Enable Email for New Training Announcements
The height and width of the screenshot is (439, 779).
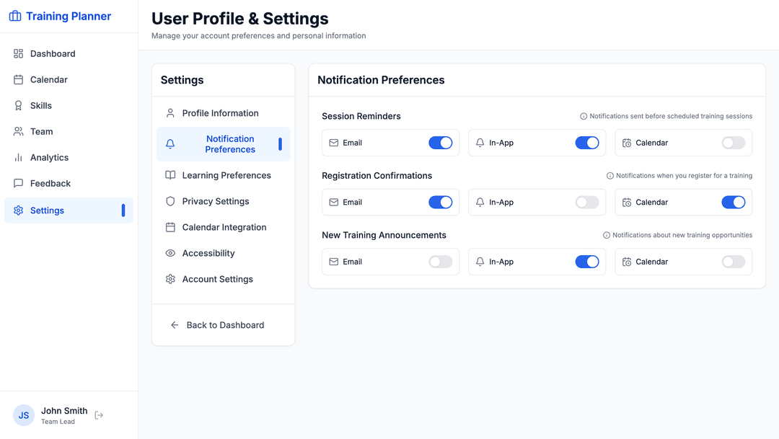(x=441, y=262)
